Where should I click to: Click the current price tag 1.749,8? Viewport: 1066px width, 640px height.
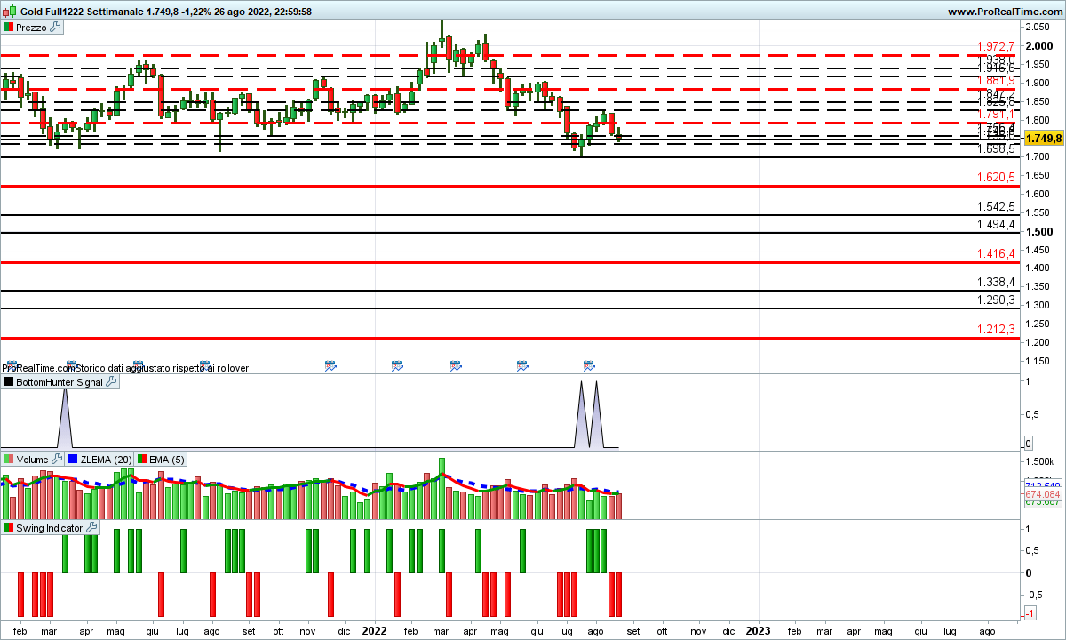(x=1042, y=139)
